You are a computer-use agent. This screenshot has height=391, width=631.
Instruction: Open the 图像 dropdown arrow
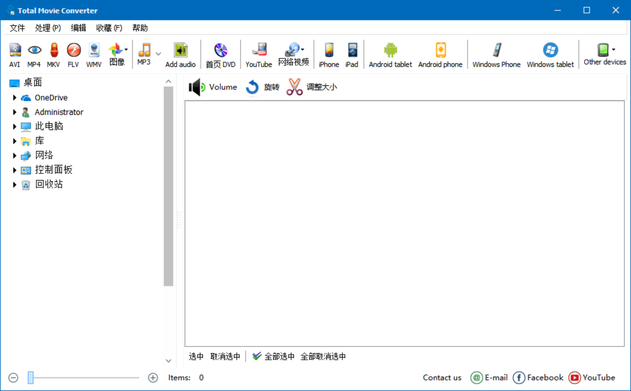(126, 50)
